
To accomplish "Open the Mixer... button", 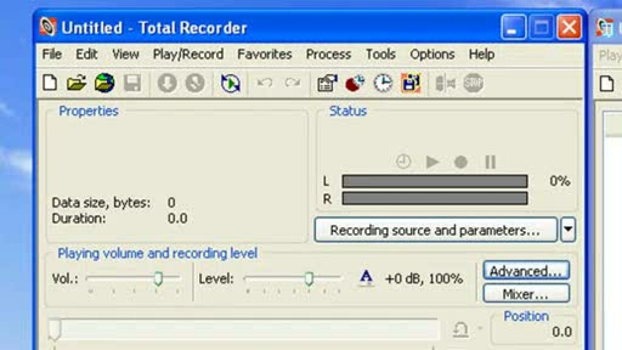I will 526,294.
